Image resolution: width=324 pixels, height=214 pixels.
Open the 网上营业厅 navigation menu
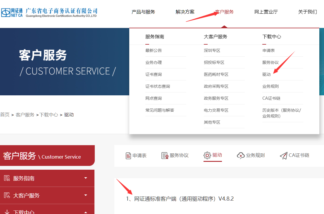point(266,12)
